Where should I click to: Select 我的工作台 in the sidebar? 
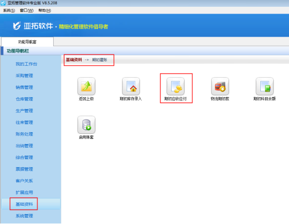coord(27,64)
